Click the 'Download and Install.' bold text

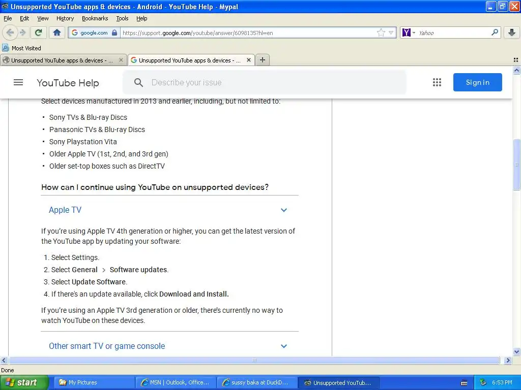point(194,294)
